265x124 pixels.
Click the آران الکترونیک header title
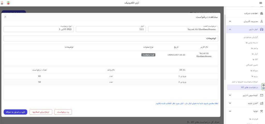[x=132, y=3]
